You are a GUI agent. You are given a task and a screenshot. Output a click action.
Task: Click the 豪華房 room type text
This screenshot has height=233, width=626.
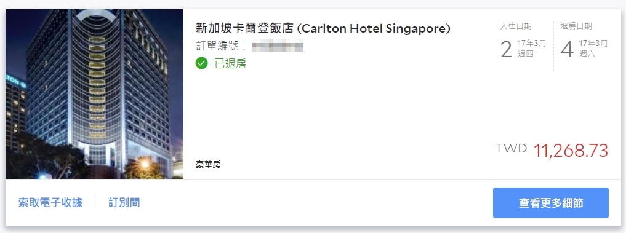coord(208,164)
